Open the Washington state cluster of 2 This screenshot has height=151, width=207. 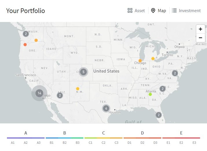[26, 34]
